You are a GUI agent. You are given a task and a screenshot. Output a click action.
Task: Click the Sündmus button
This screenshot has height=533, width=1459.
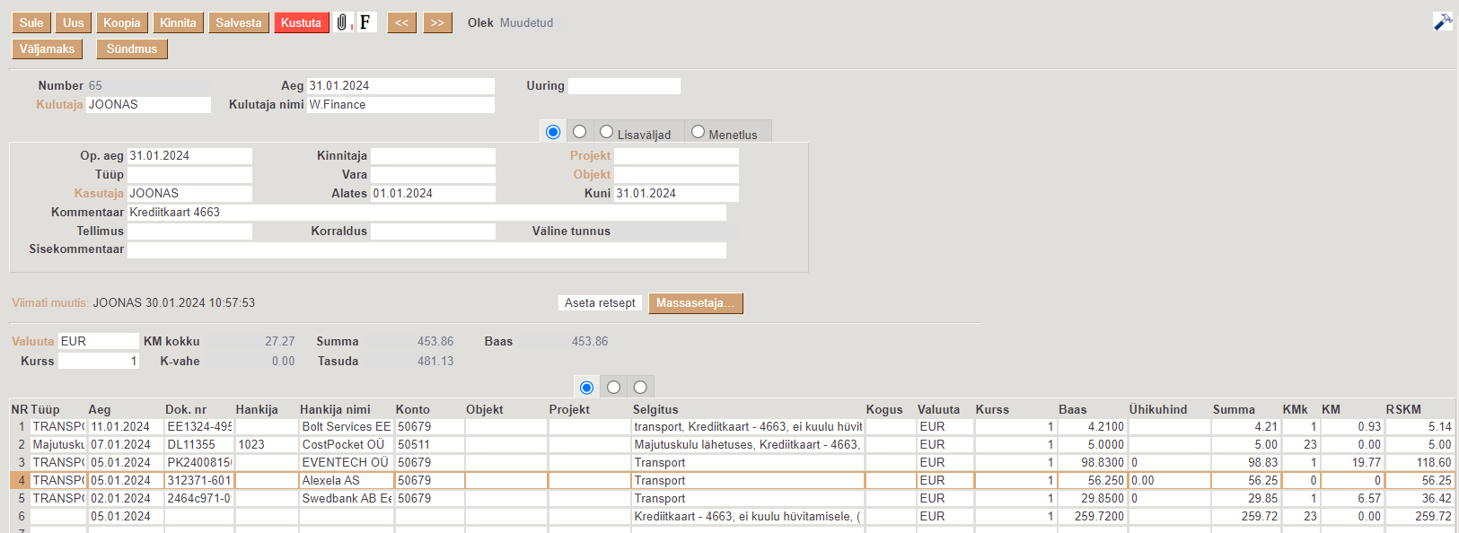(x=132, y=49)
